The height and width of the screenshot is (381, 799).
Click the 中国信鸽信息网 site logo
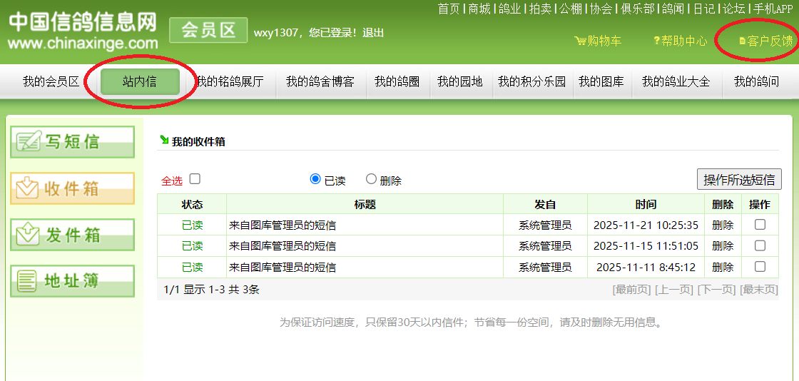point(83,31)
